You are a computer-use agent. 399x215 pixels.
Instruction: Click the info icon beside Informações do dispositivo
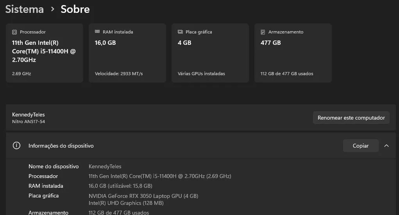(16, 146)
